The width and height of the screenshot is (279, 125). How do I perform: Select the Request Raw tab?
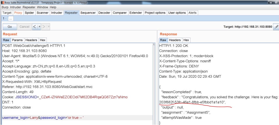coord(6,40)
